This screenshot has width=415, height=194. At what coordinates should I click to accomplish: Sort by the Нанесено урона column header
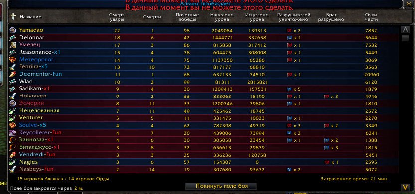pyautogui.click(x=222, y=17)
